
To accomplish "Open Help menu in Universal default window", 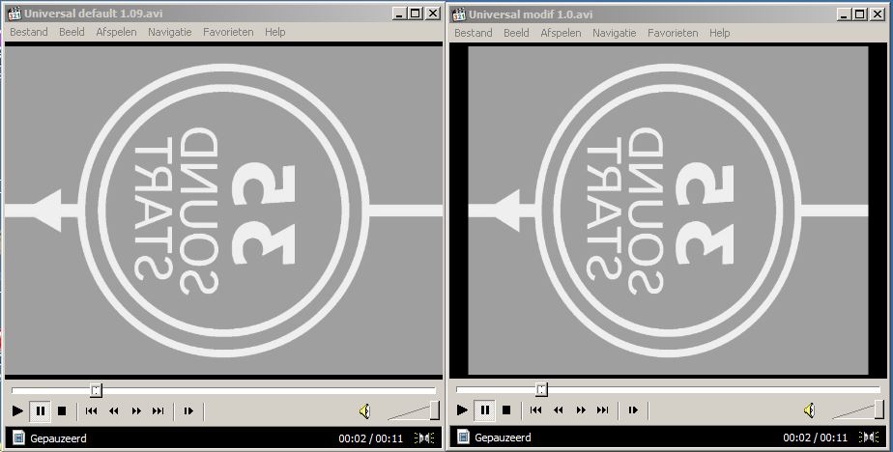I will pos(275,32).
